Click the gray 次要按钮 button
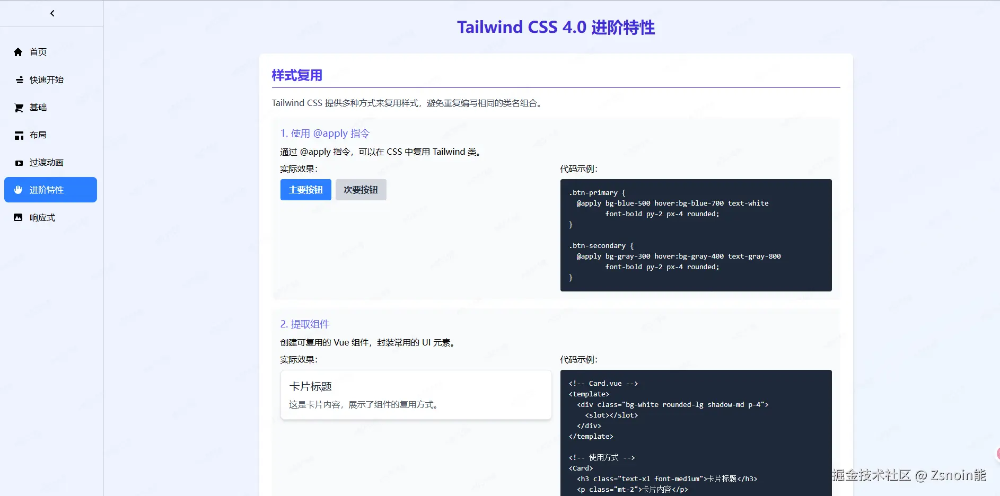The width and height of the screenshot is (1000, 496). (361, 190)
